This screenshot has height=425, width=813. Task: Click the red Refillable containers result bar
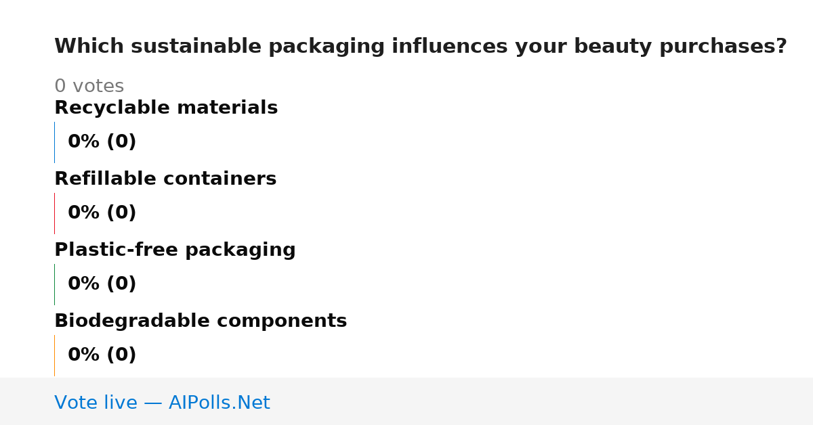point(55,213)
